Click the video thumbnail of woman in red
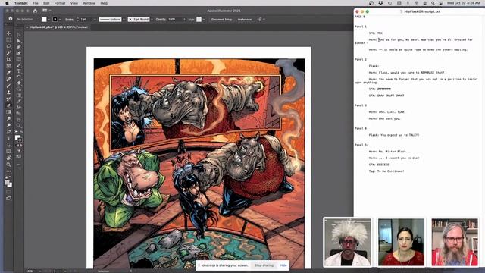 pyautogui.click(x=401, y=242)
